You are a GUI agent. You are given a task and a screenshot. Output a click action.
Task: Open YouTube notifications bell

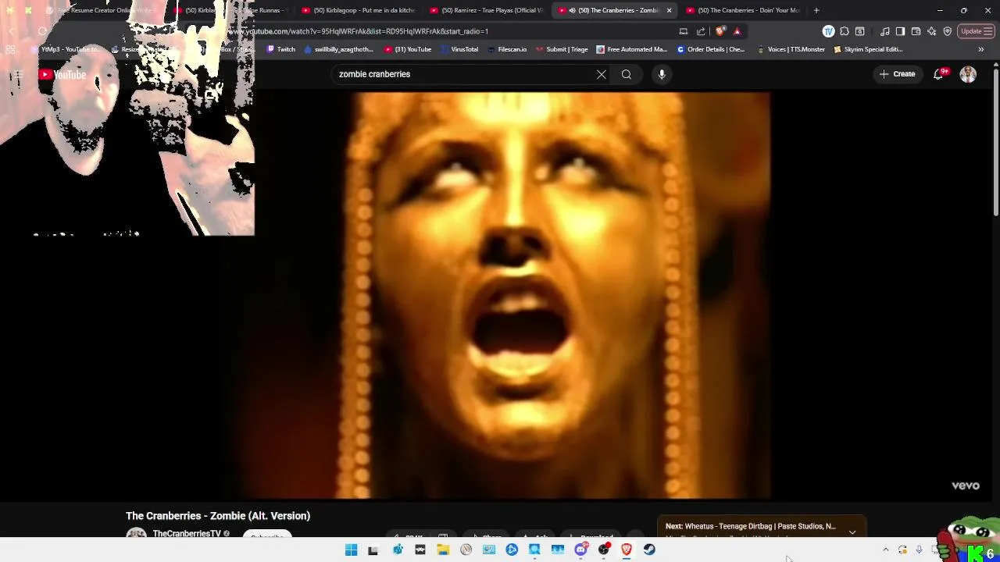click(938, 74)
